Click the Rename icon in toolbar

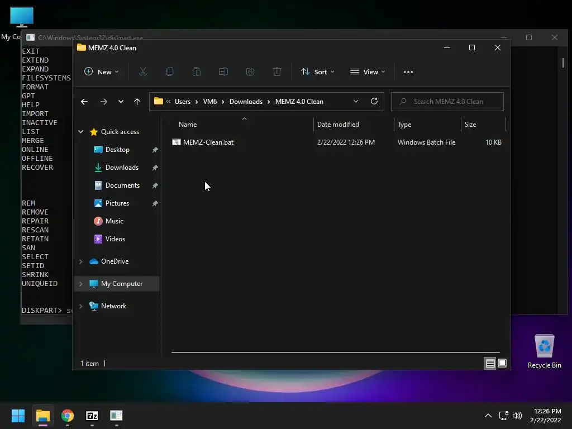[x=223, y=72]
